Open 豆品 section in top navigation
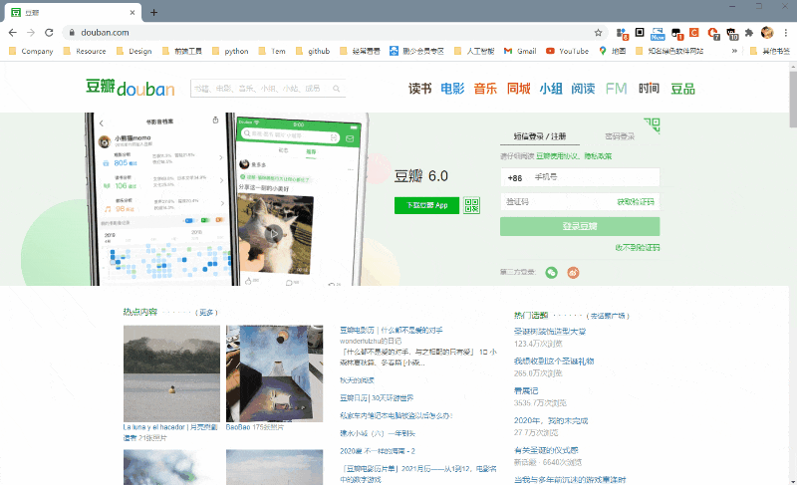Screen dimensions: 797x485 (x=682, y=89)
